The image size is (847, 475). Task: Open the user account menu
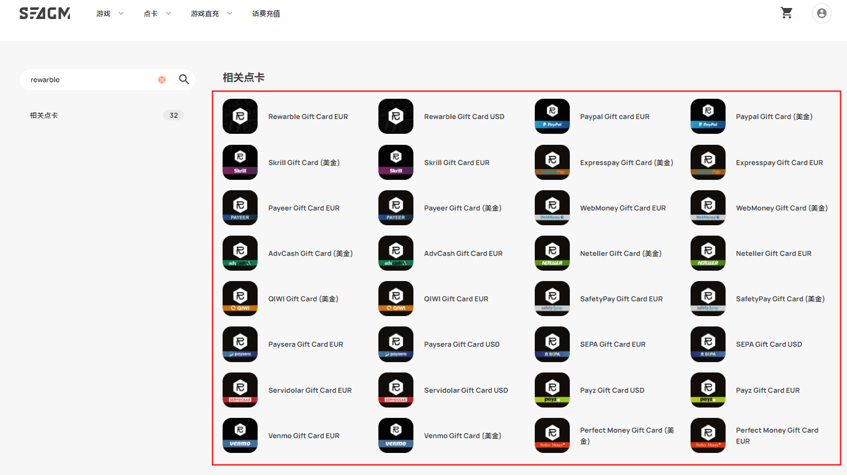tap(821, 13)
